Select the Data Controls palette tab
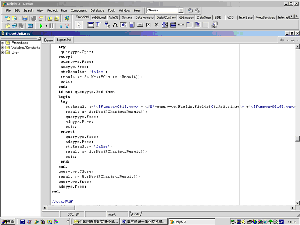300x225 pixels. 166,17
